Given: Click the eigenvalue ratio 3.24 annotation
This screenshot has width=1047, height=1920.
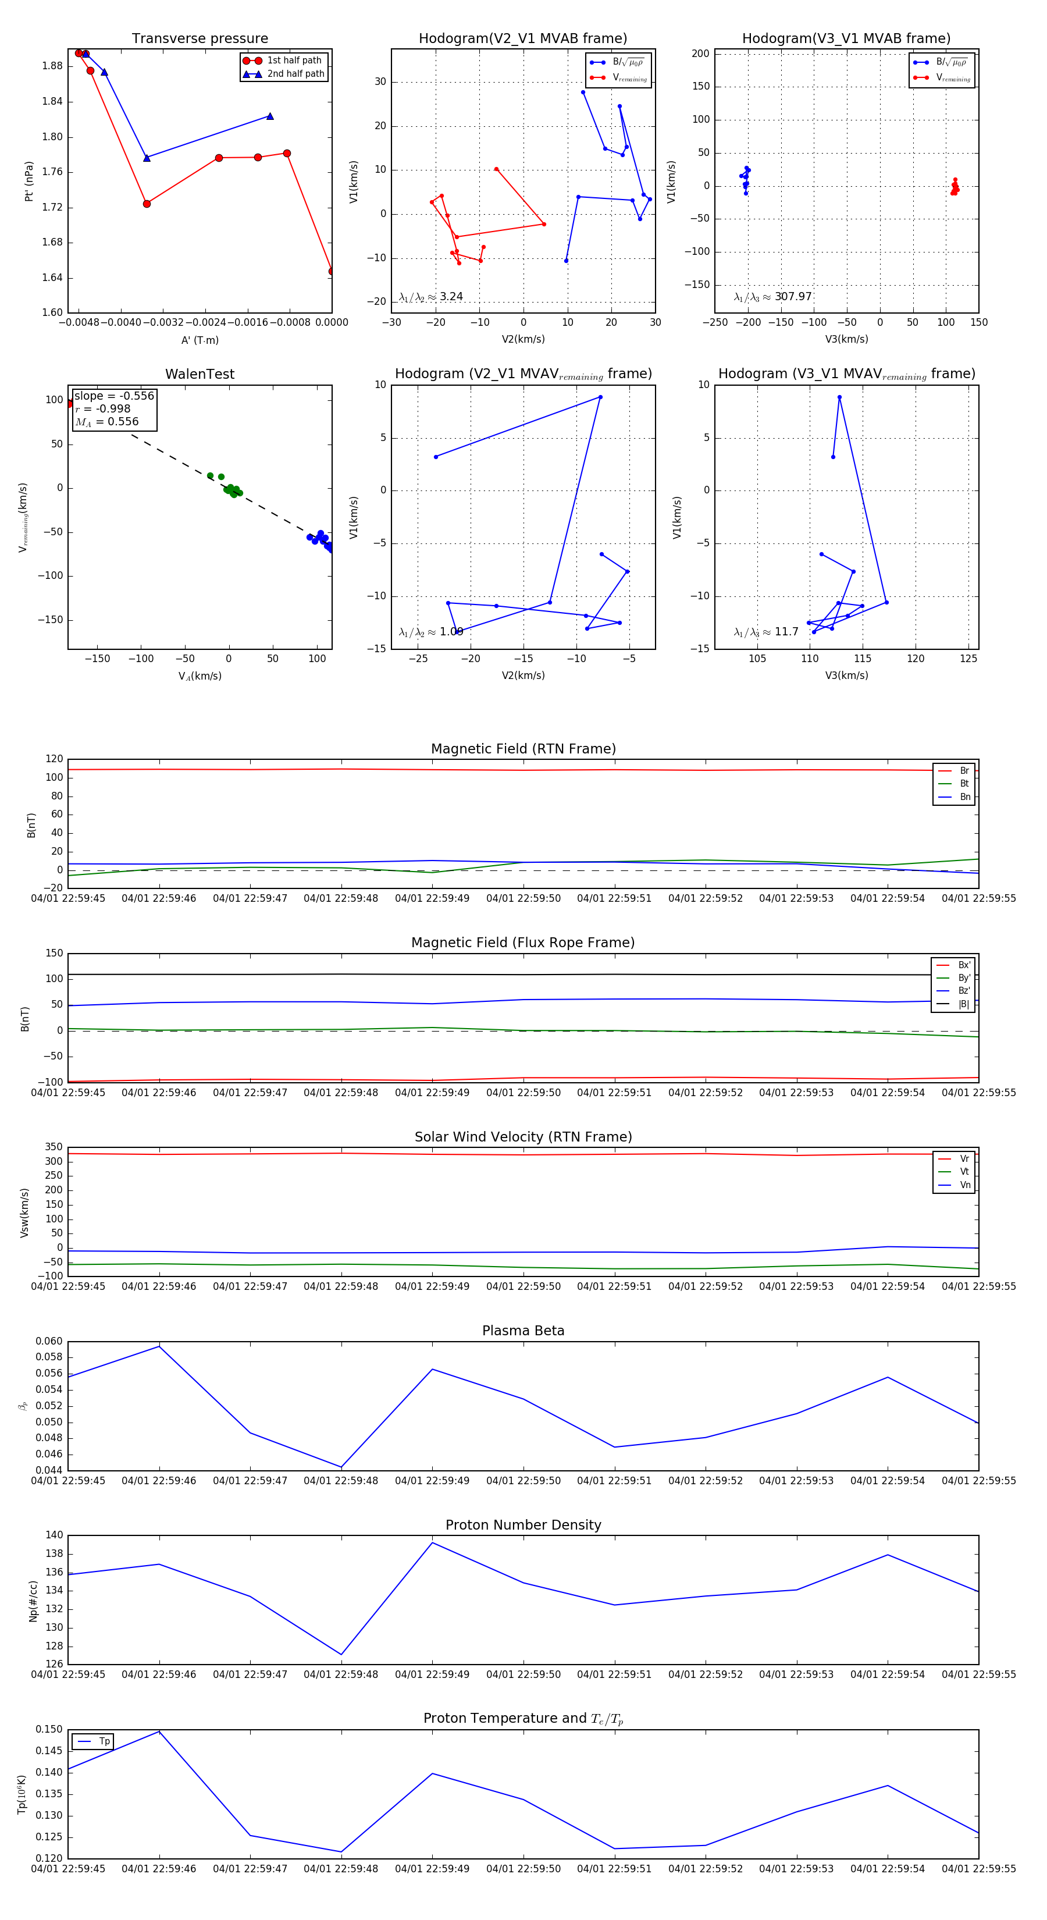Looking at the screenshot, I should click(432, 297).
